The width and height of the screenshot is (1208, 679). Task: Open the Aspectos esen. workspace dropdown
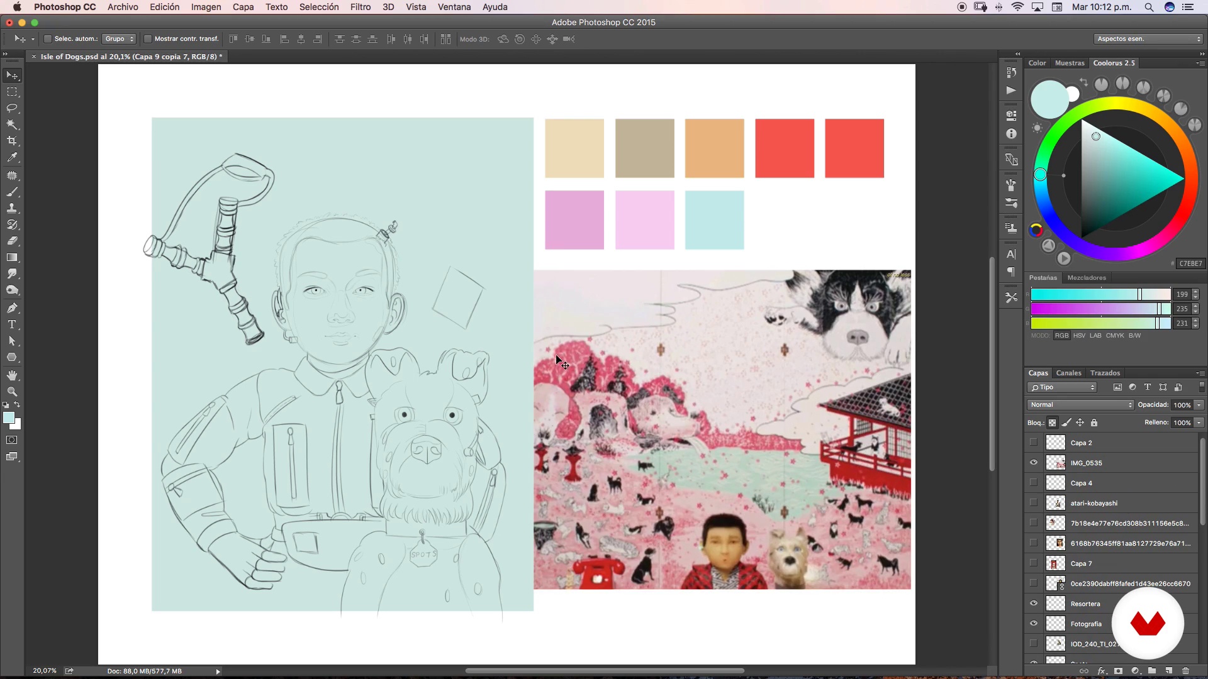[x=1149, y=39]
